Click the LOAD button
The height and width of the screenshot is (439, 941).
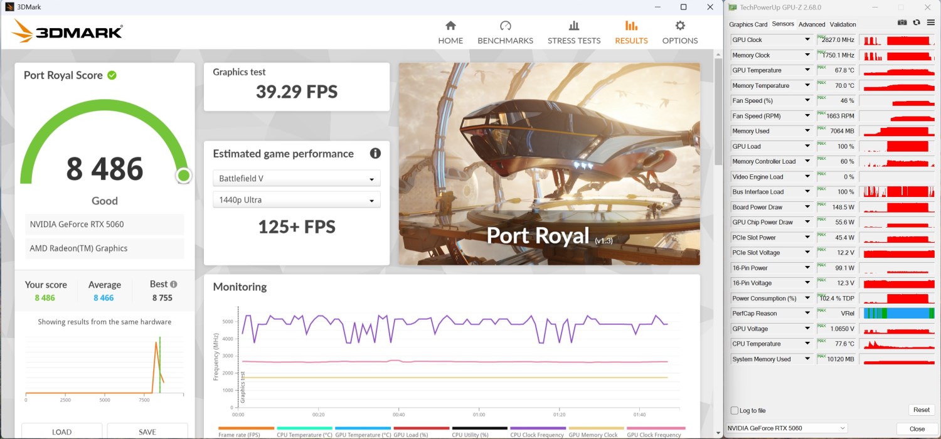[61, 431]
